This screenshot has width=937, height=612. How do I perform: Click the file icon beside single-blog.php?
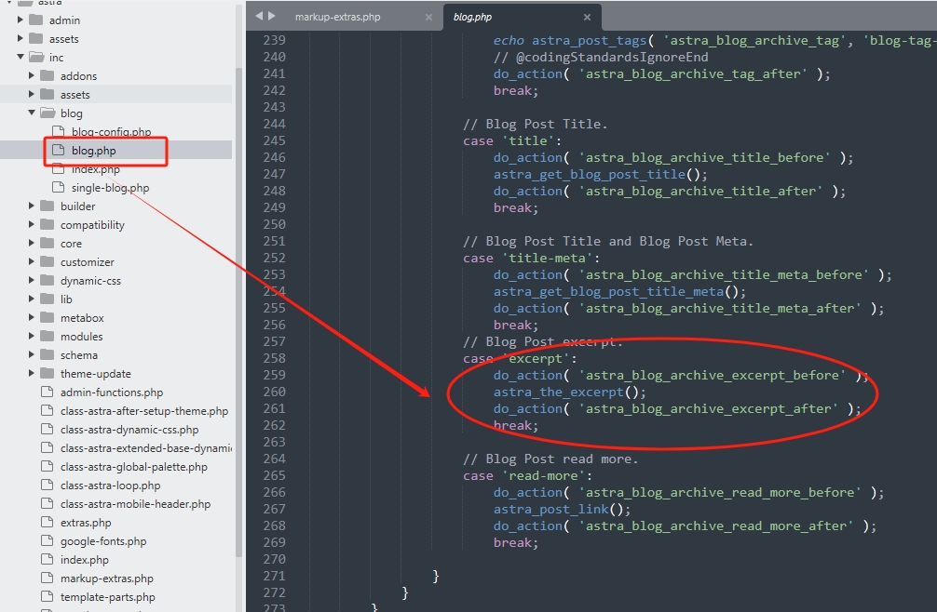pos(59,187)
